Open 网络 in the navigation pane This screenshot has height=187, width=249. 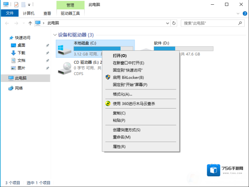coord(19,88)
